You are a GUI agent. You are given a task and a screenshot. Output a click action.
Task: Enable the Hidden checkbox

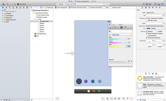157,31
